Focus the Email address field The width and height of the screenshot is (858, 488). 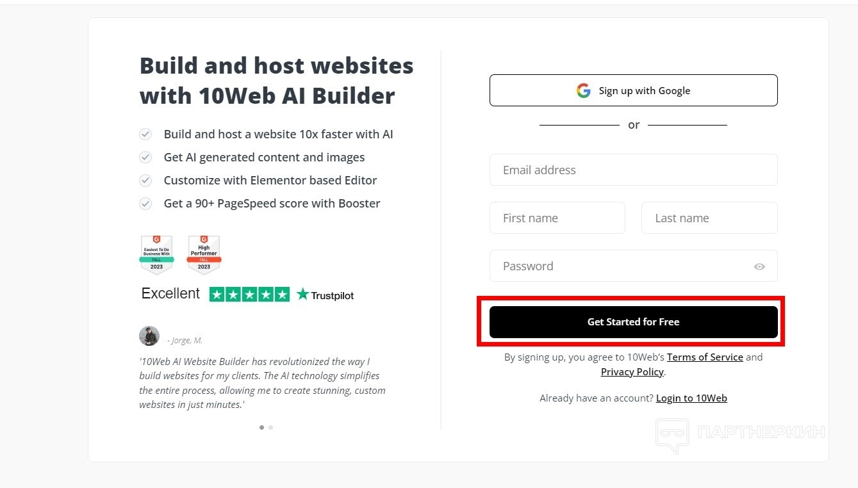(x=633, y=170)
